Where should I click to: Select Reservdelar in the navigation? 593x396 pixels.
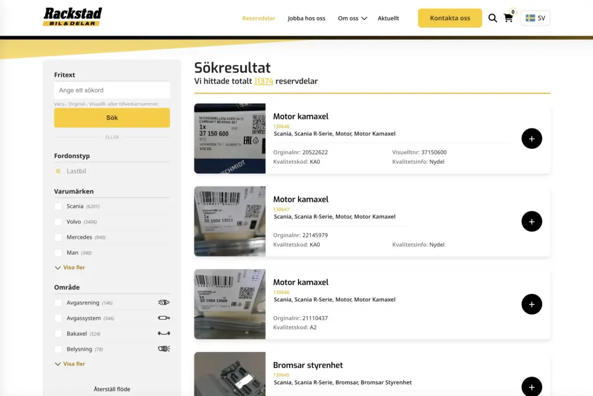(x=258, y=18)
